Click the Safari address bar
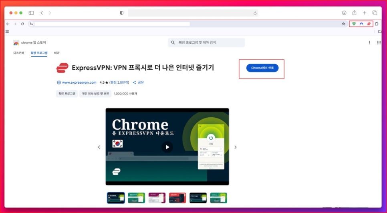387x213 pixels. coord(193,13)
